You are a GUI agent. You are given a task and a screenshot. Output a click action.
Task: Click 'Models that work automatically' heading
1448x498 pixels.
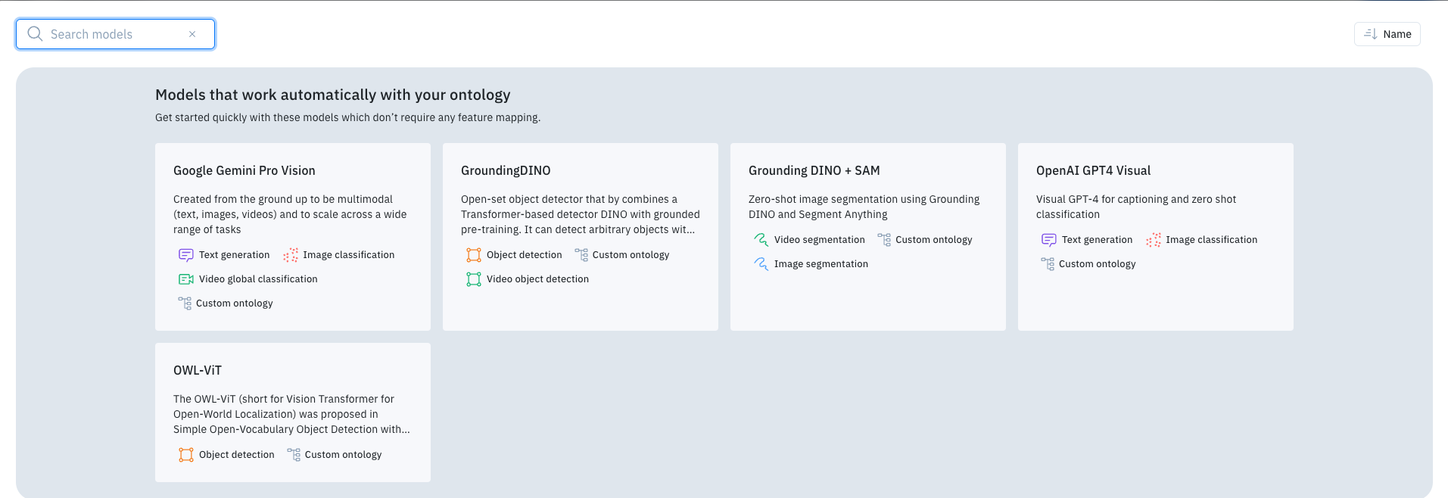tap(332, 95)
